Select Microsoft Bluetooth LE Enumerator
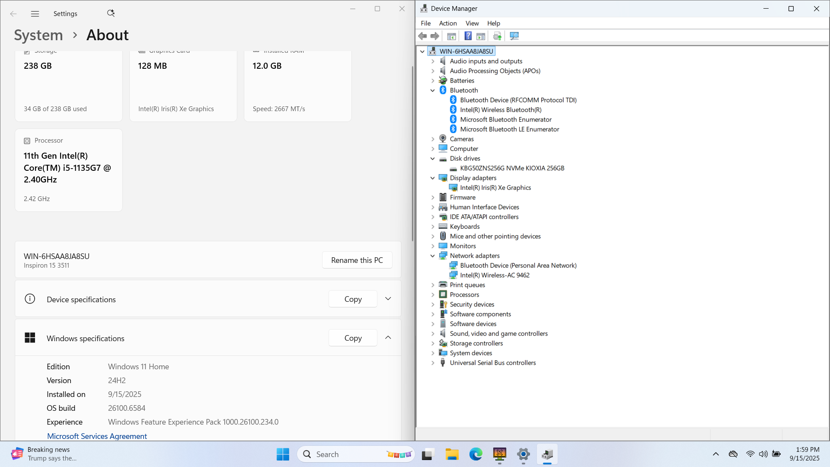830x467 pixels. point(510,129)
